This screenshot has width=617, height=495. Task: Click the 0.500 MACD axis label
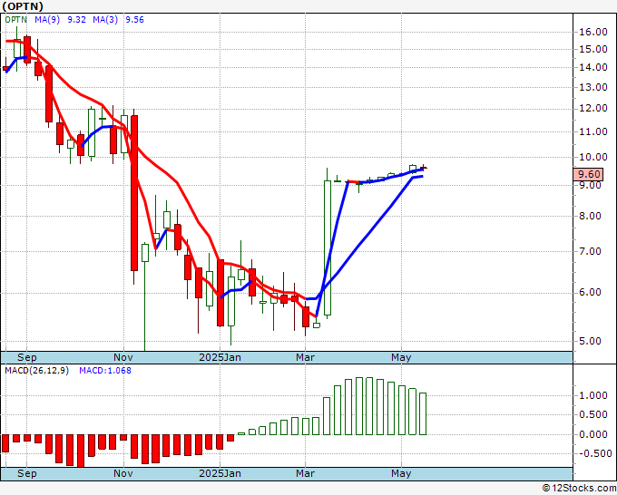coord(593,415)
